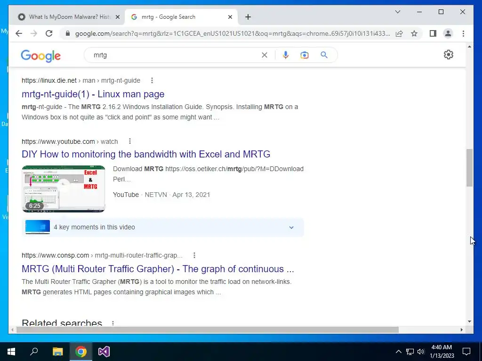Open the volume control tray icon
Viewport: 482px width, 361px height.
421,352
